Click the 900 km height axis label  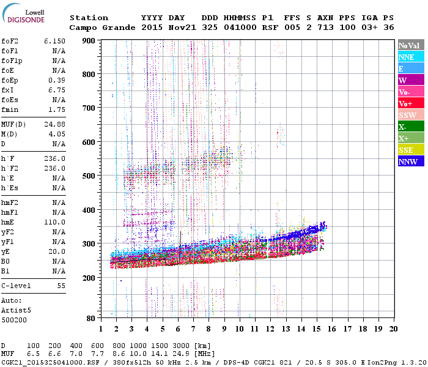click(89, 41)
